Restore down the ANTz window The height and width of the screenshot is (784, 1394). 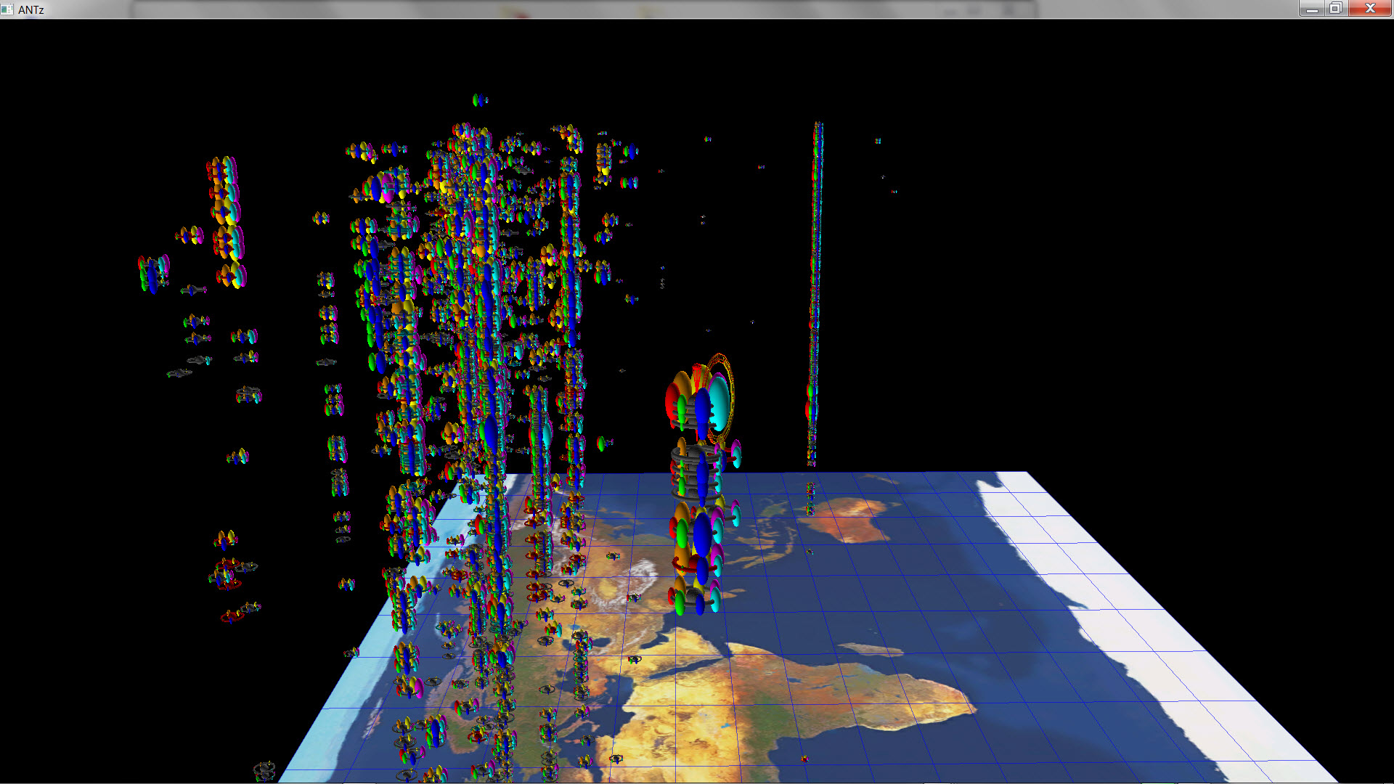(x=1336, y=9)
